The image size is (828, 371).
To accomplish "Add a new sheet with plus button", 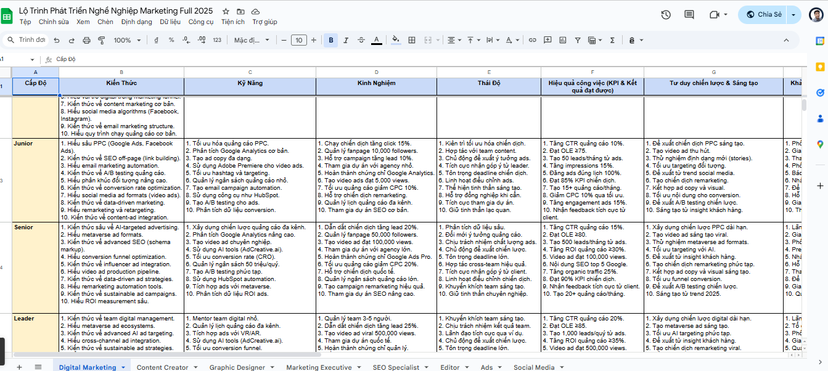I will pos(19,367).
